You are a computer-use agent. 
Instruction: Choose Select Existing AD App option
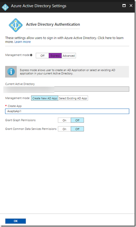tap(73, 98)
